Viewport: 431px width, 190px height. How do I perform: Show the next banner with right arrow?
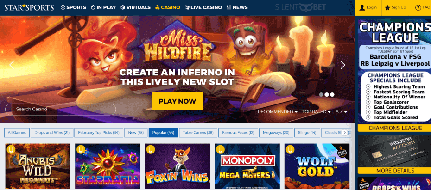click(x=343, y=65)
